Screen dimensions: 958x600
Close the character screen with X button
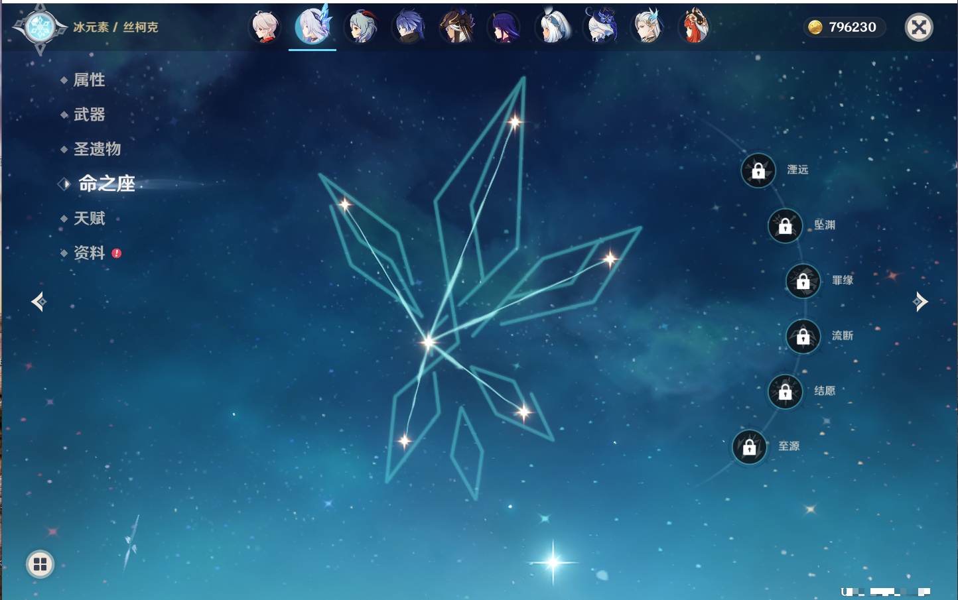pos(919,27)
